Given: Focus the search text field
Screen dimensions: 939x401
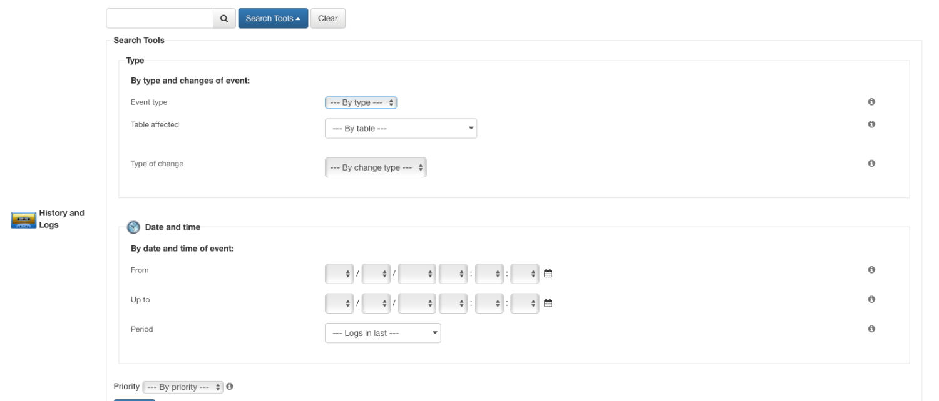Looking at the screenshot, I should [160, 19].
